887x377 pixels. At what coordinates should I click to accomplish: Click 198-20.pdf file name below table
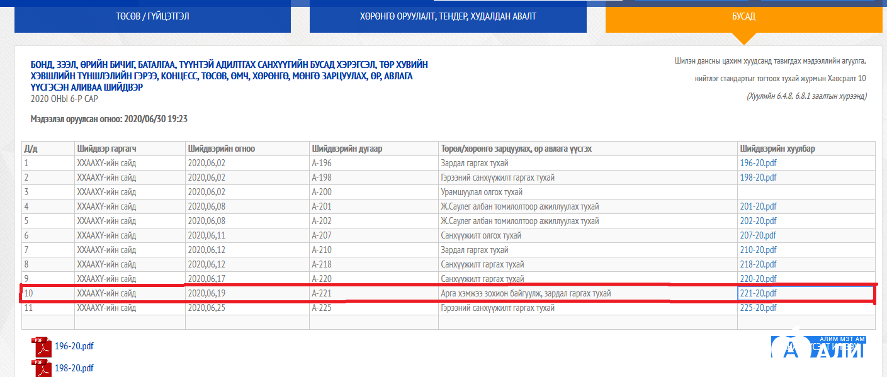[x=74, y=368]
